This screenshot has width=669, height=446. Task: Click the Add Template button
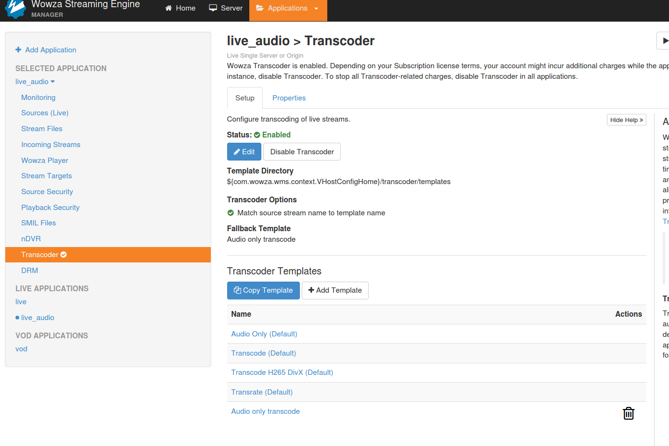coord(335,290)
